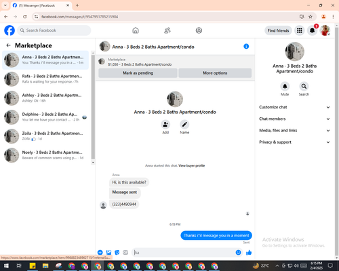Focus the message input field

184,253
